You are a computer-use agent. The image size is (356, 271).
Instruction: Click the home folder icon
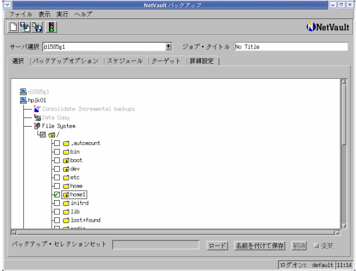(66, 186)
